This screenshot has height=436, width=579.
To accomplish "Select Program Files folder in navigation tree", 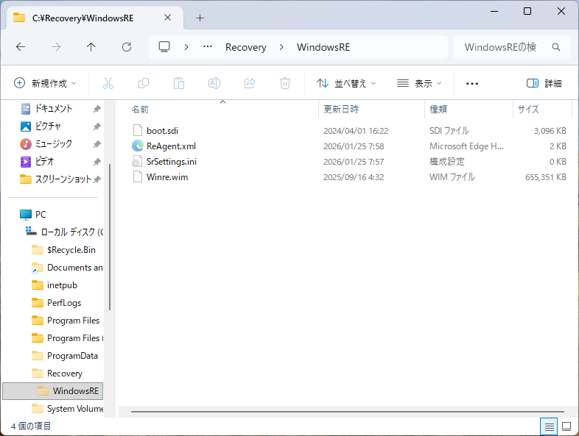I will 73,321.
